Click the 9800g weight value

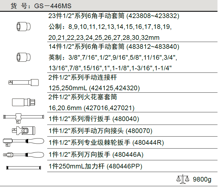(202, 180)
